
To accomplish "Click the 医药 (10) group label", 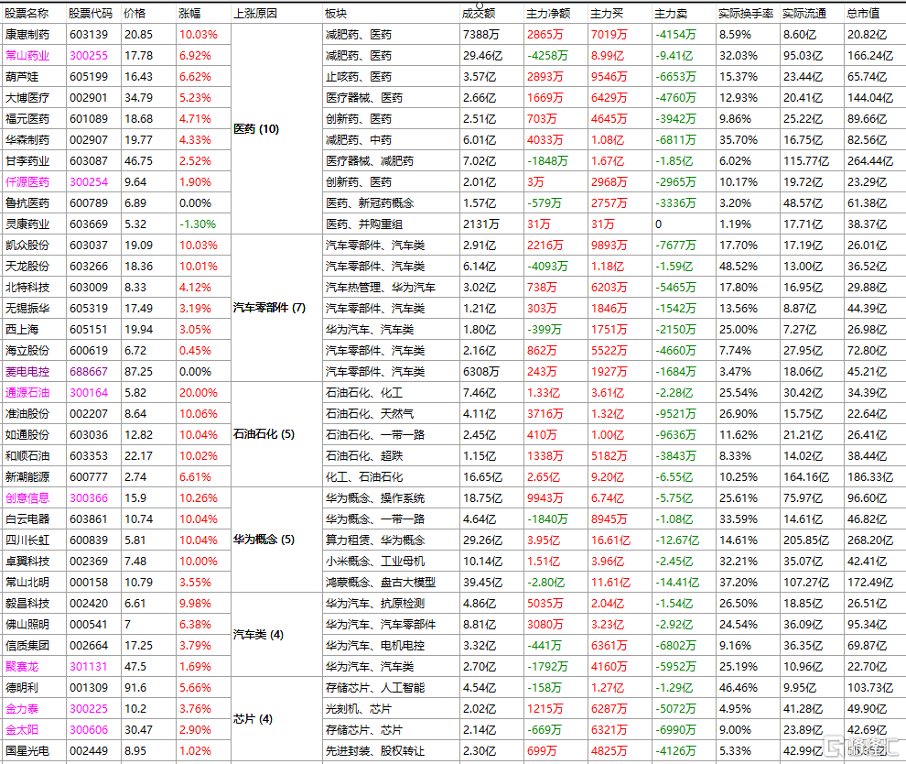I will point(256,129).
